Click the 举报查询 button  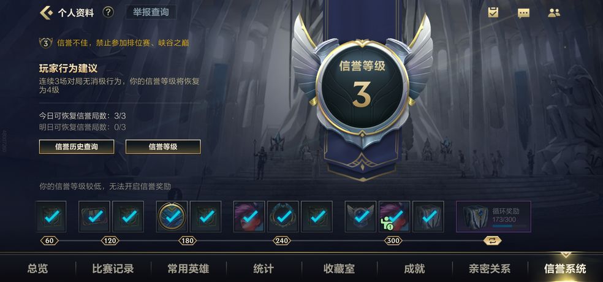(151, 12)
